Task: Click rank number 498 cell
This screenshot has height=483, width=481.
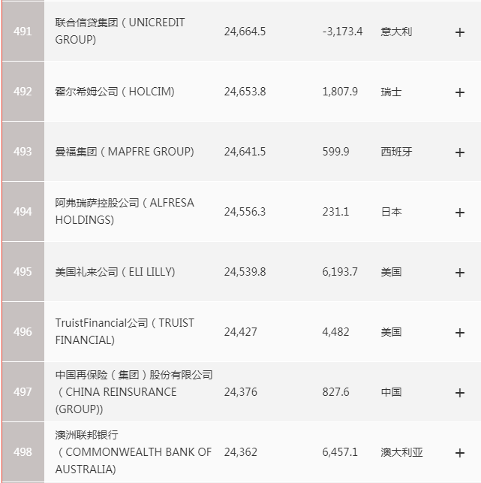Action: coord(23,452)
